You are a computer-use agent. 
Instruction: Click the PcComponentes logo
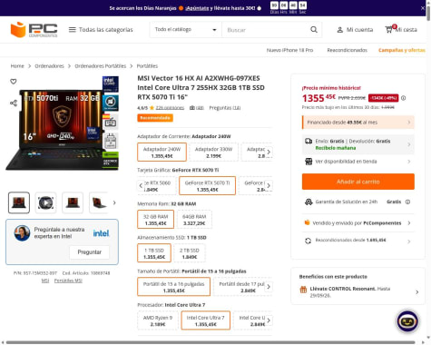34,30
